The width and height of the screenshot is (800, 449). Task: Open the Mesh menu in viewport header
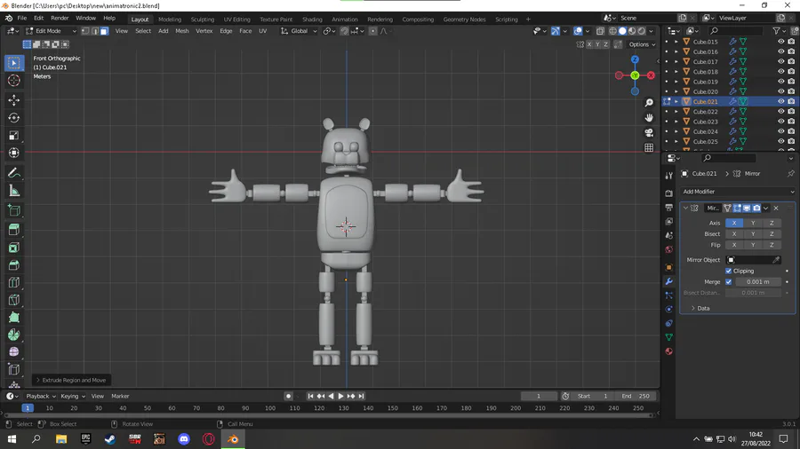pyautogui.click(x=181, y=31)
